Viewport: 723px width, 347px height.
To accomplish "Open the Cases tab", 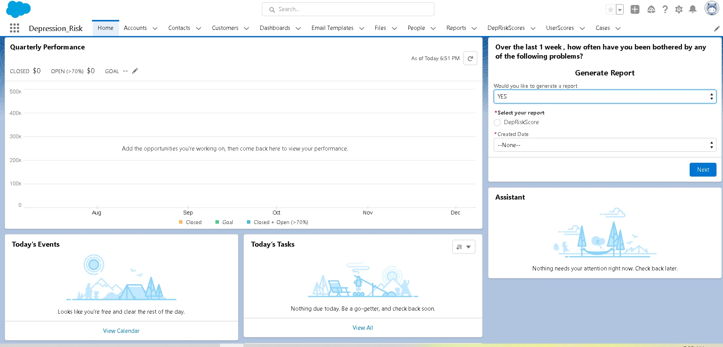I will tap(603, 28).
